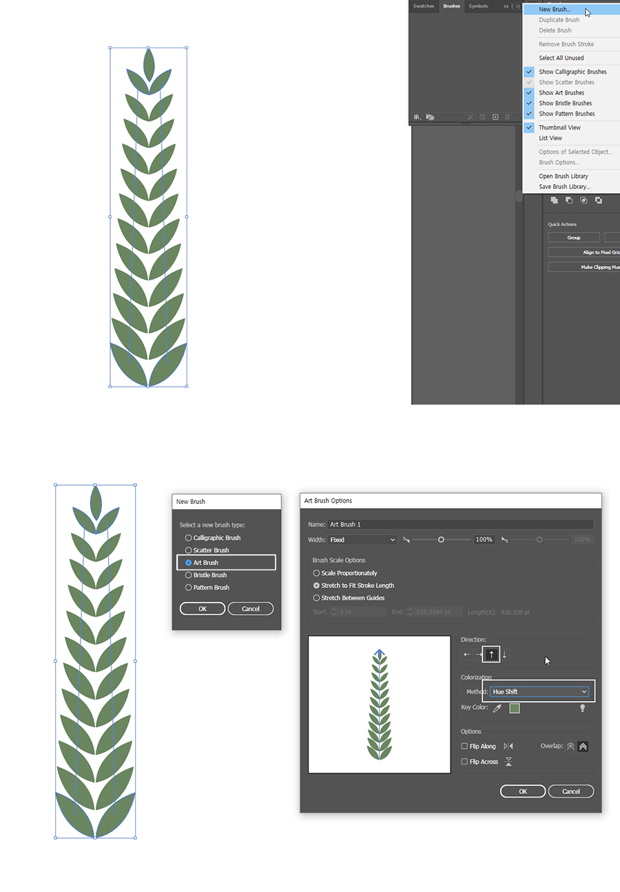Toggle Show Art Brushes menu entry
620x892 pixels.
pyautogui.click(x=572, y=92)
